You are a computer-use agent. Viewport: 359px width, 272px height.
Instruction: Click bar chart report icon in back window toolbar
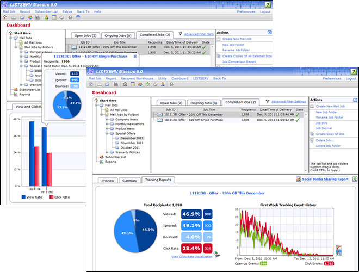pos(38,17)
